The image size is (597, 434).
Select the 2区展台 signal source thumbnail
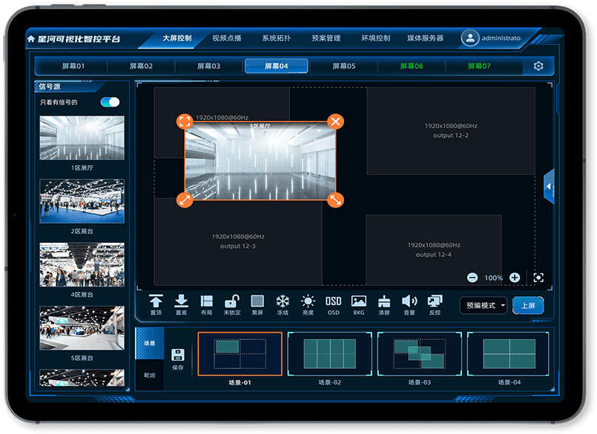(x=82, y=201)
